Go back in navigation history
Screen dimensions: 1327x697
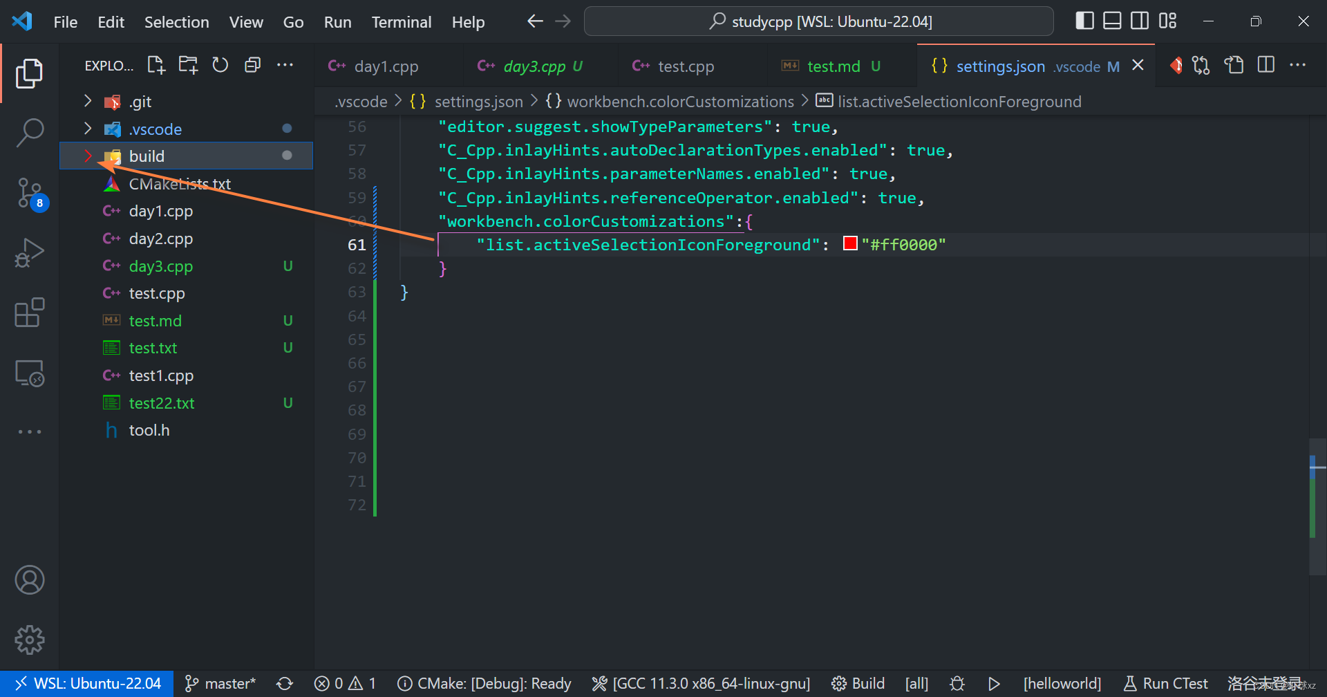pos(535,21)
